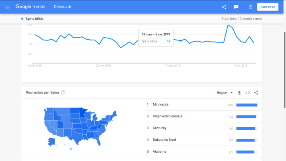Expand the Région dropdown
This screenshot has width=286, height=161.
click(x=225, y=93)
